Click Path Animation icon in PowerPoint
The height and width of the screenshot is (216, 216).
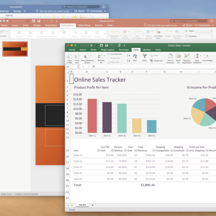coord(136,32)
